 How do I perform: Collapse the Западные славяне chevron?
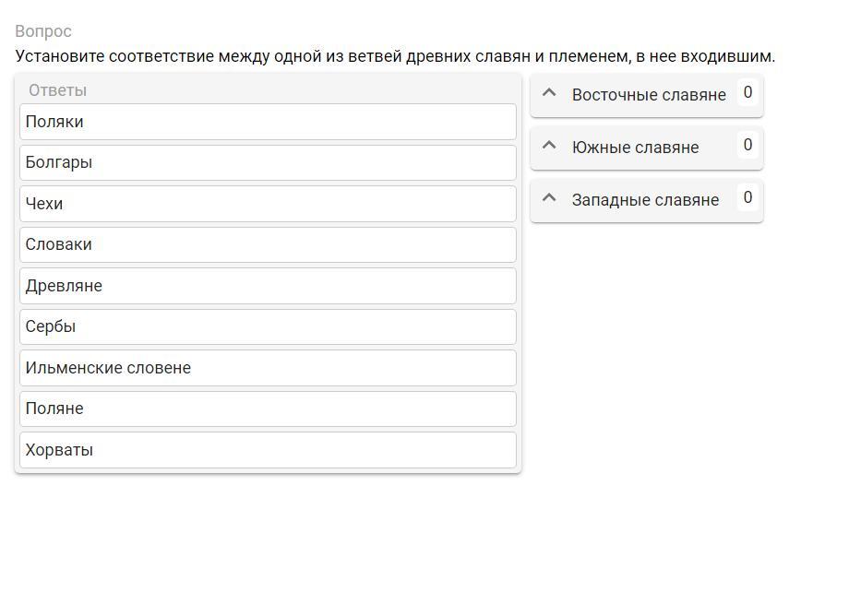pyautogui.click(x=549, y=198)
